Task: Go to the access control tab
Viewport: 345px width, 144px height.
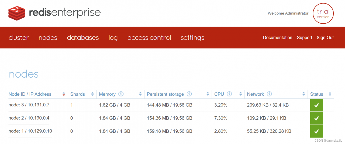Action: tap(149, 38)
